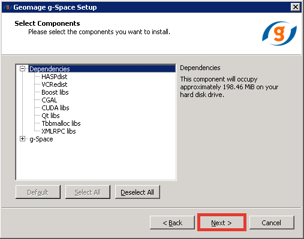Select the Dependencies component row
The width and height of the screenshot is (304, 239).
click(102, 69)
